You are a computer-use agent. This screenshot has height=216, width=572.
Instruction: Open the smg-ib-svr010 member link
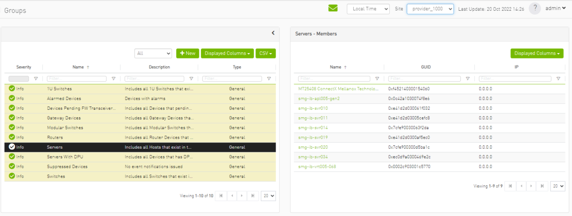click(x=313, y=108)
